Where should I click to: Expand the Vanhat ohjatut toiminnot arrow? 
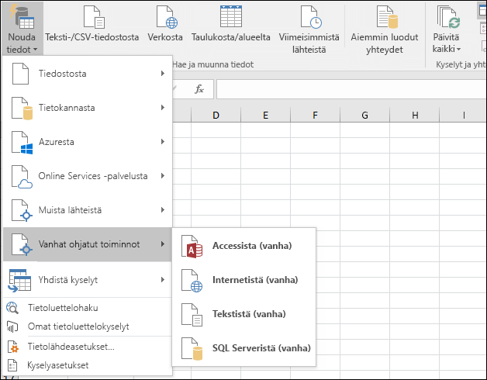163,244
